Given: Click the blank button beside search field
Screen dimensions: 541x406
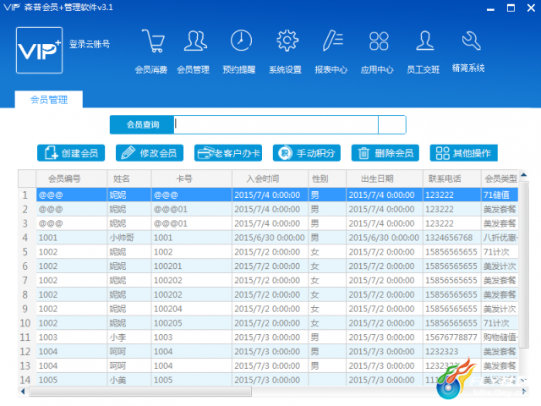Looking at the screenshot, I should coord(392,124).
